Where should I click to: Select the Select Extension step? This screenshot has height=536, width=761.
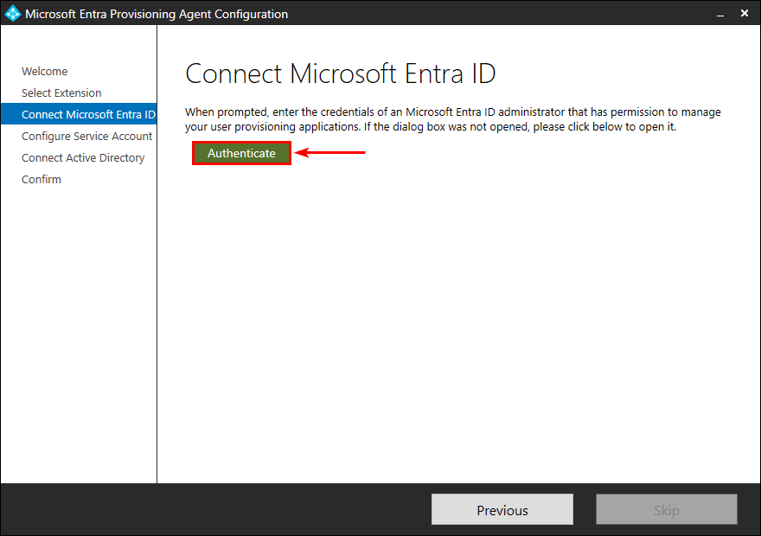(x=61, y=93)
